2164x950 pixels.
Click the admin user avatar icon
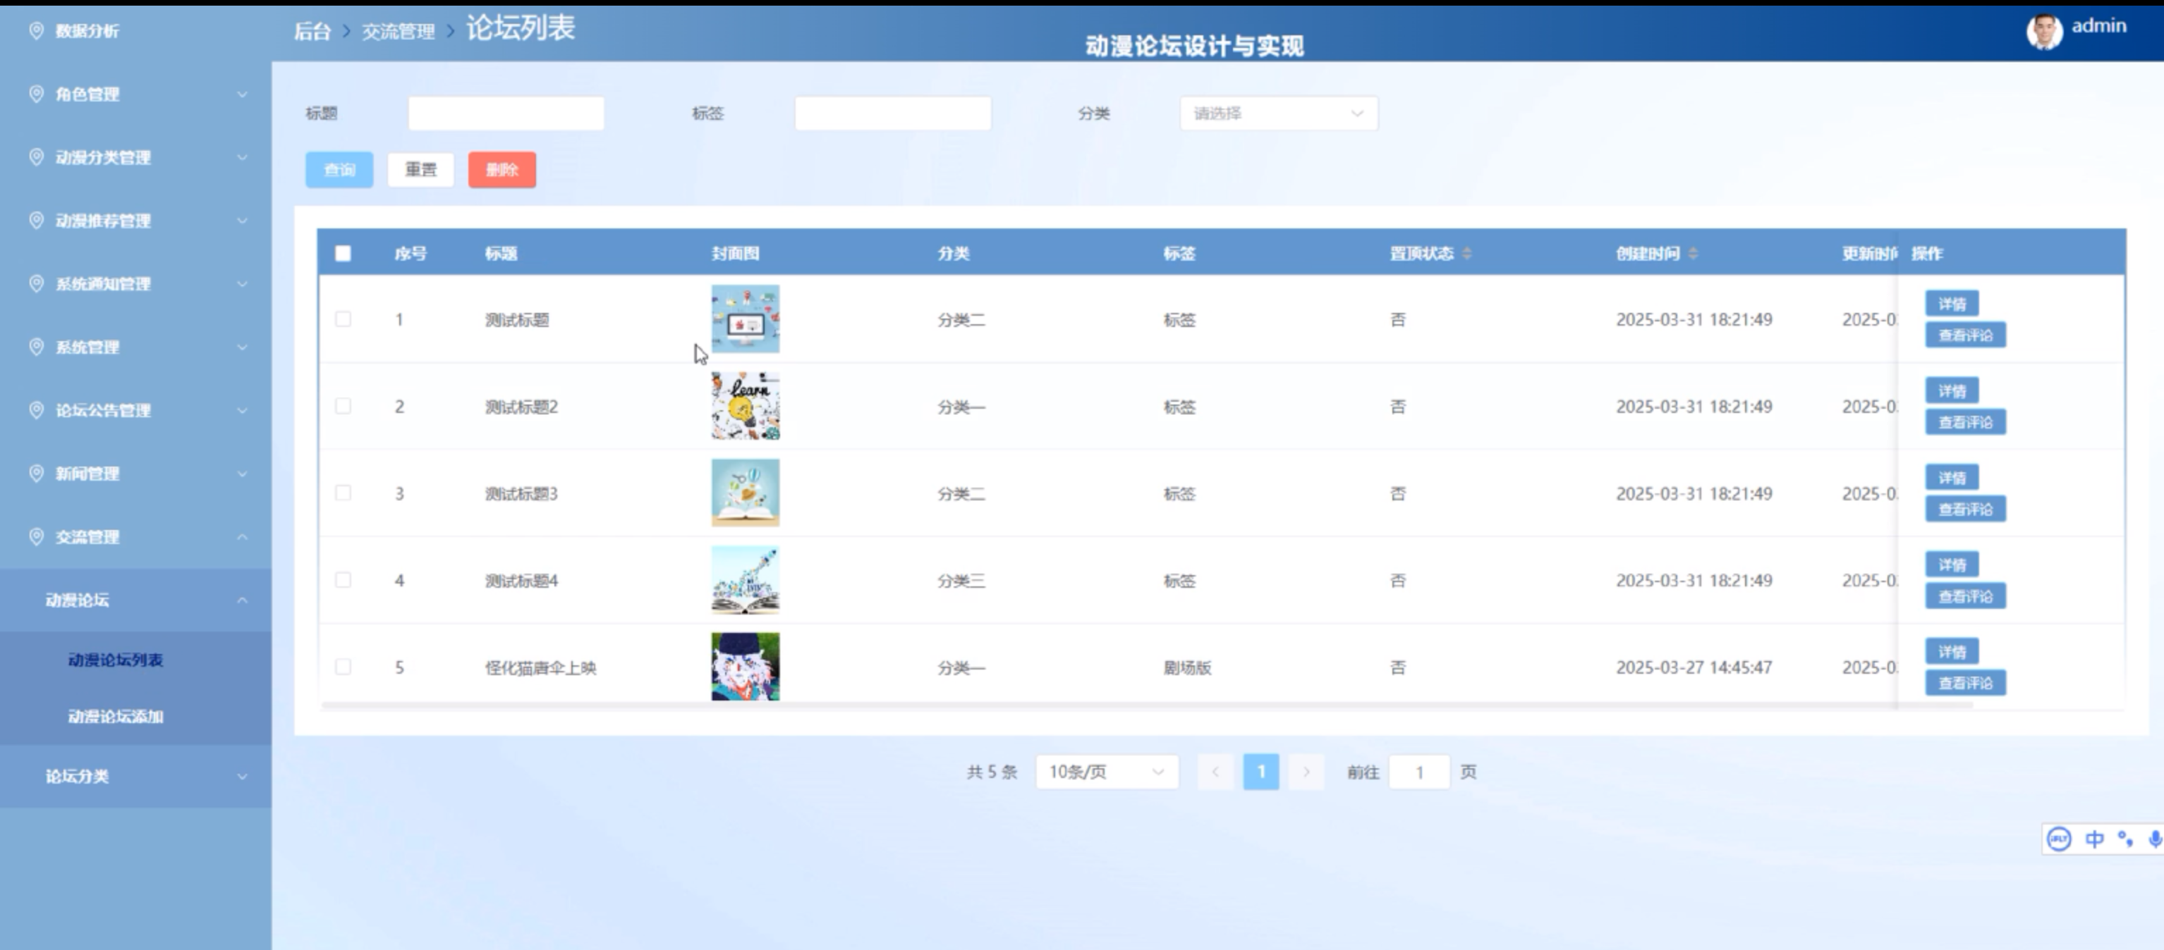[x=2044, y=32]
